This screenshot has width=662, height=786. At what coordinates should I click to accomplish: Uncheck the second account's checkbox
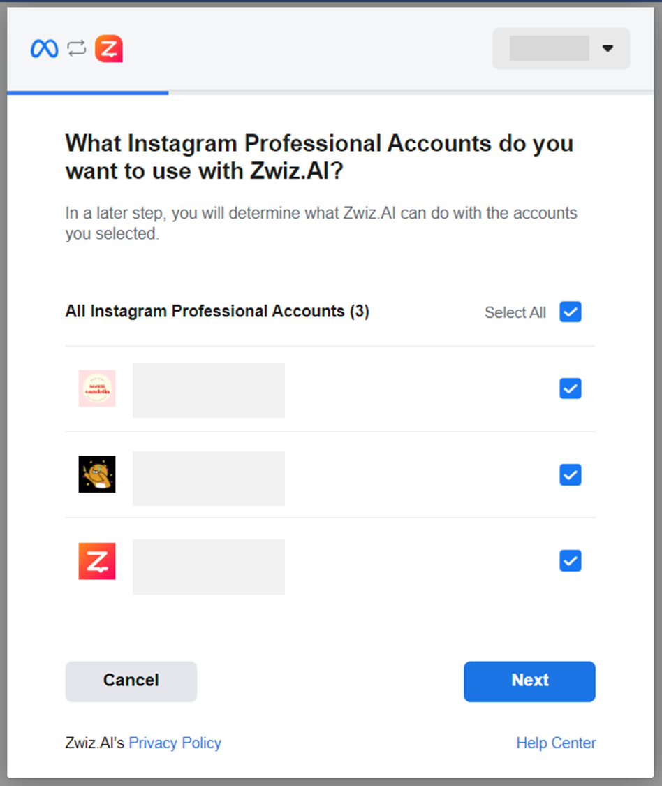571,475
